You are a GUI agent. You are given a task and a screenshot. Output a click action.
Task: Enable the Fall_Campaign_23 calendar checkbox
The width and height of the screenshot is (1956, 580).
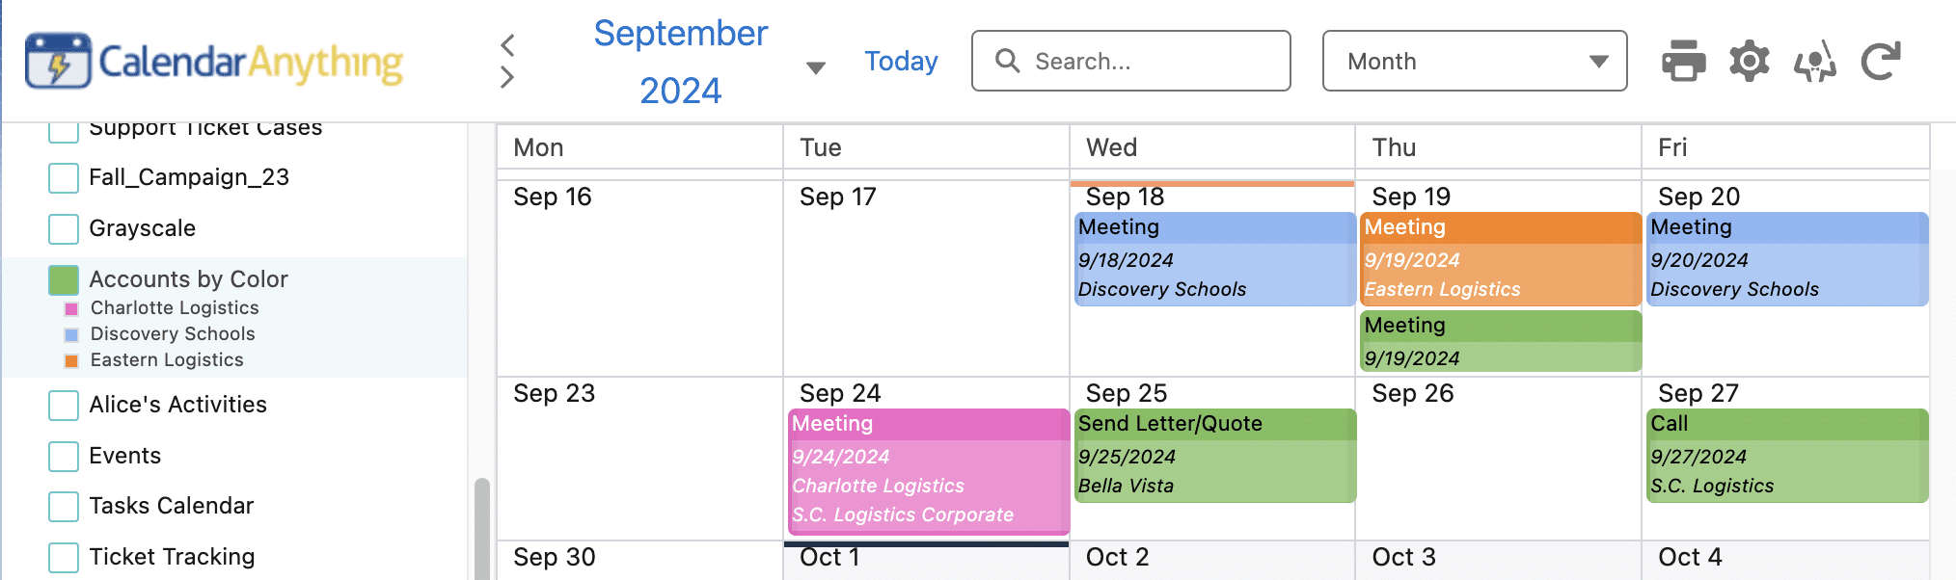click(64, 178)
